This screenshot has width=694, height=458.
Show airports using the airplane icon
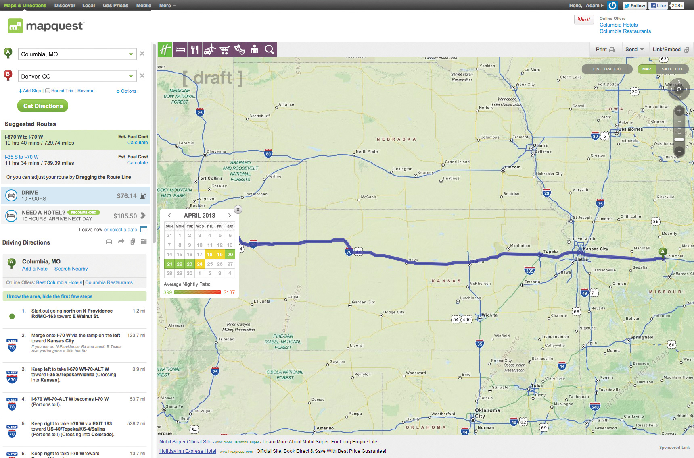(x=210, y=50)
